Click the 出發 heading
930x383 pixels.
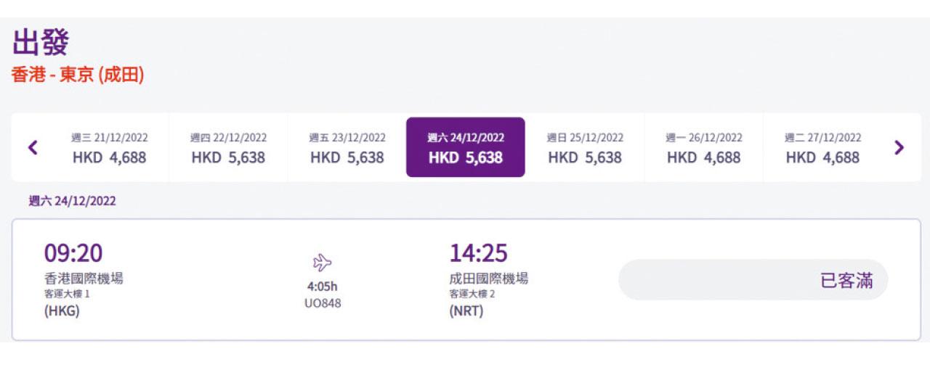click(41, 43)
